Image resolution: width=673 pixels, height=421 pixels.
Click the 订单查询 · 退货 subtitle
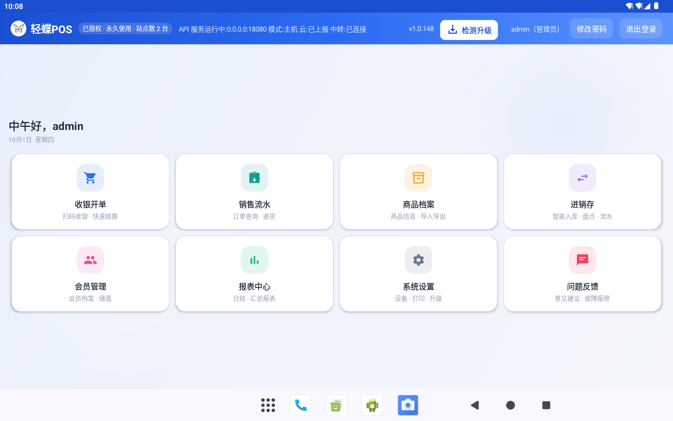coord(254,216)
